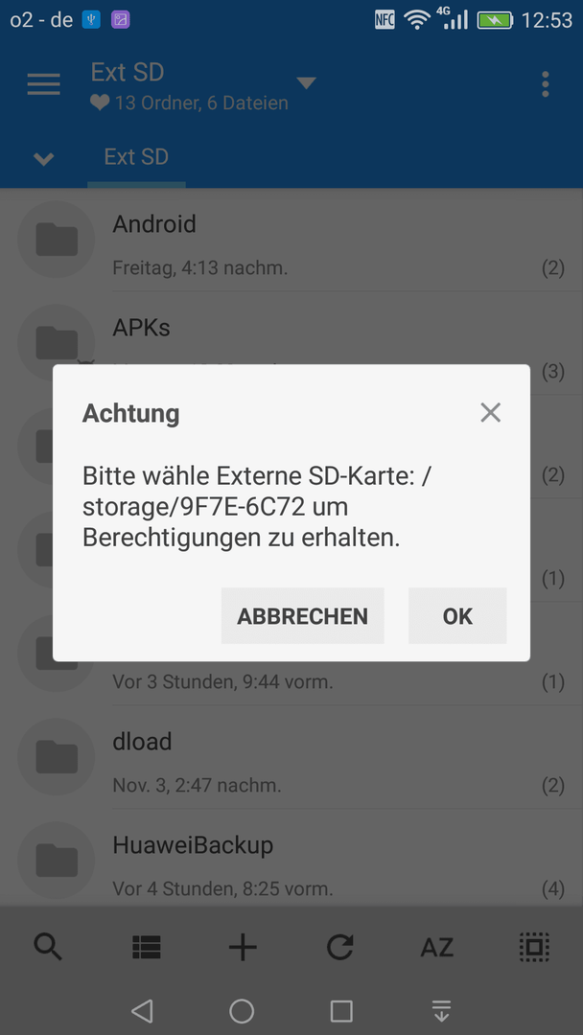
Task: Open the three-dot overflow menu
Action: (545, 84)
